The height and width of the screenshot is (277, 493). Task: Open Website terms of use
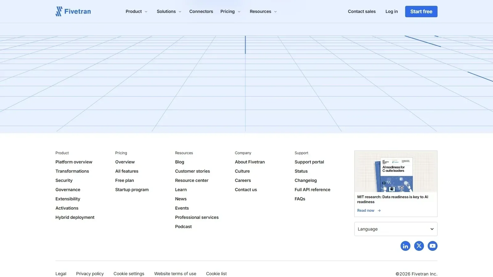175,274
